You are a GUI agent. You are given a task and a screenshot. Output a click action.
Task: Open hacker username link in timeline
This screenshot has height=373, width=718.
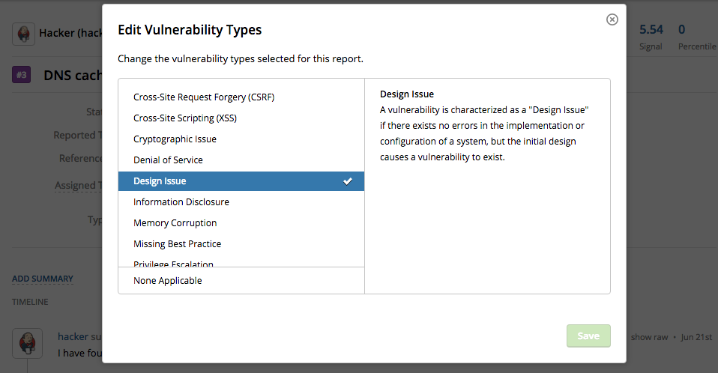[73, 336]
